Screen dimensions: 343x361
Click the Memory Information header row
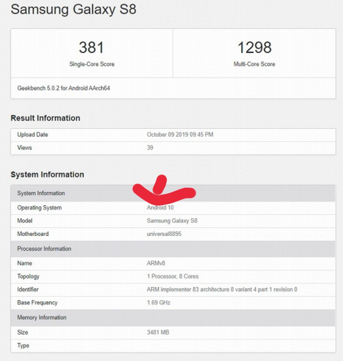coord(173,318)
